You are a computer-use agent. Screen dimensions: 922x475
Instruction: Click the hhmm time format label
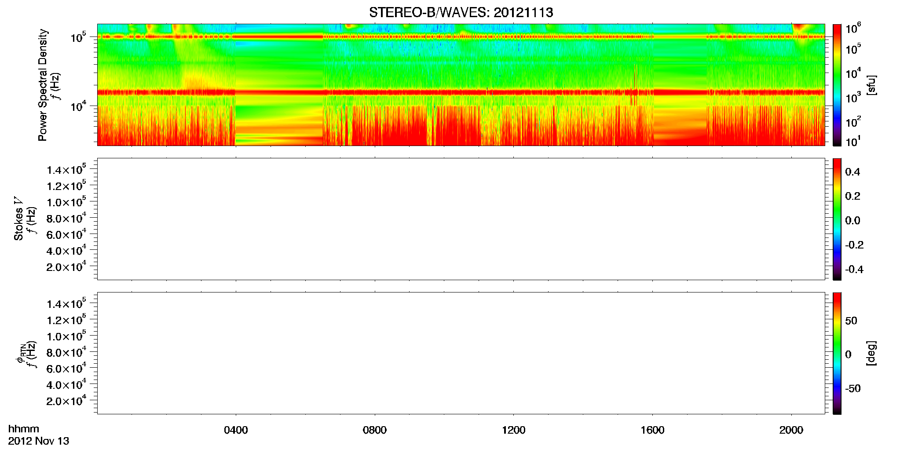click(24, 429)
